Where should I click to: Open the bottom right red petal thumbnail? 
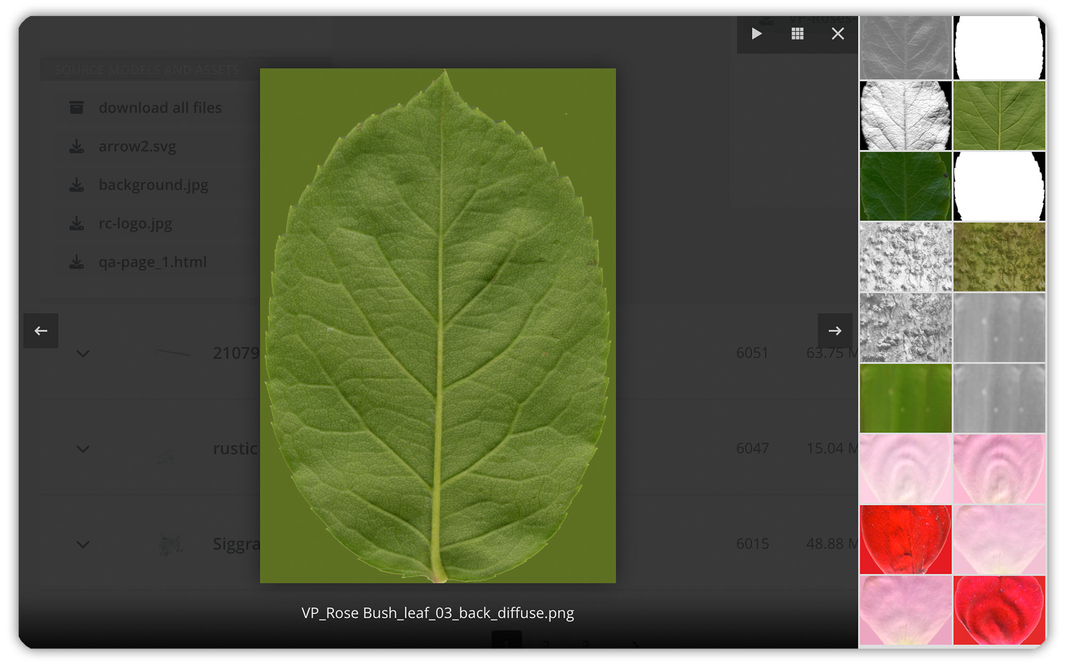1000,610
